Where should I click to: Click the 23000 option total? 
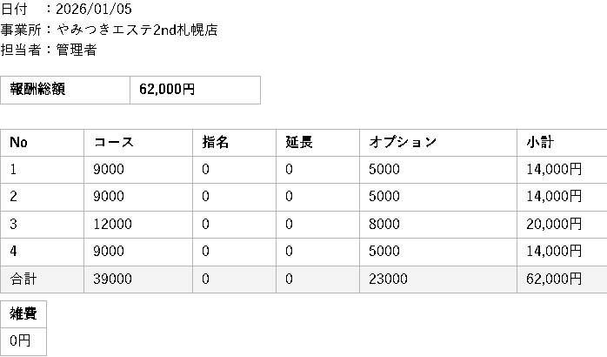(388, 279)
